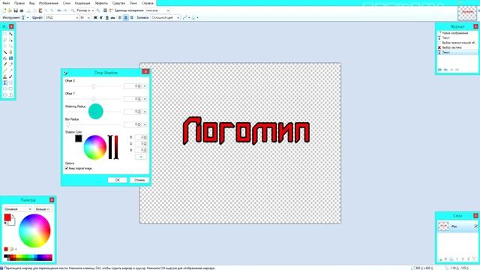Click the Offset Y slider handle
This screenshot has width=480, height=270.
94,99
